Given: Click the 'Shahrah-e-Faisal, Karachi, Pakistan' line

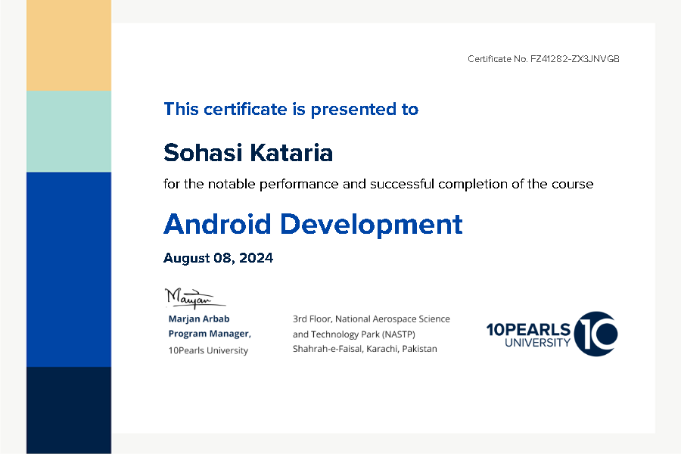Looking at the screenshot, I should click(x=365, y=349).
